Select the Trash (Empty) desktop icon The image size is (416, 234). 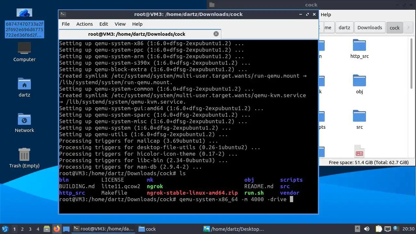click(24, 158)
